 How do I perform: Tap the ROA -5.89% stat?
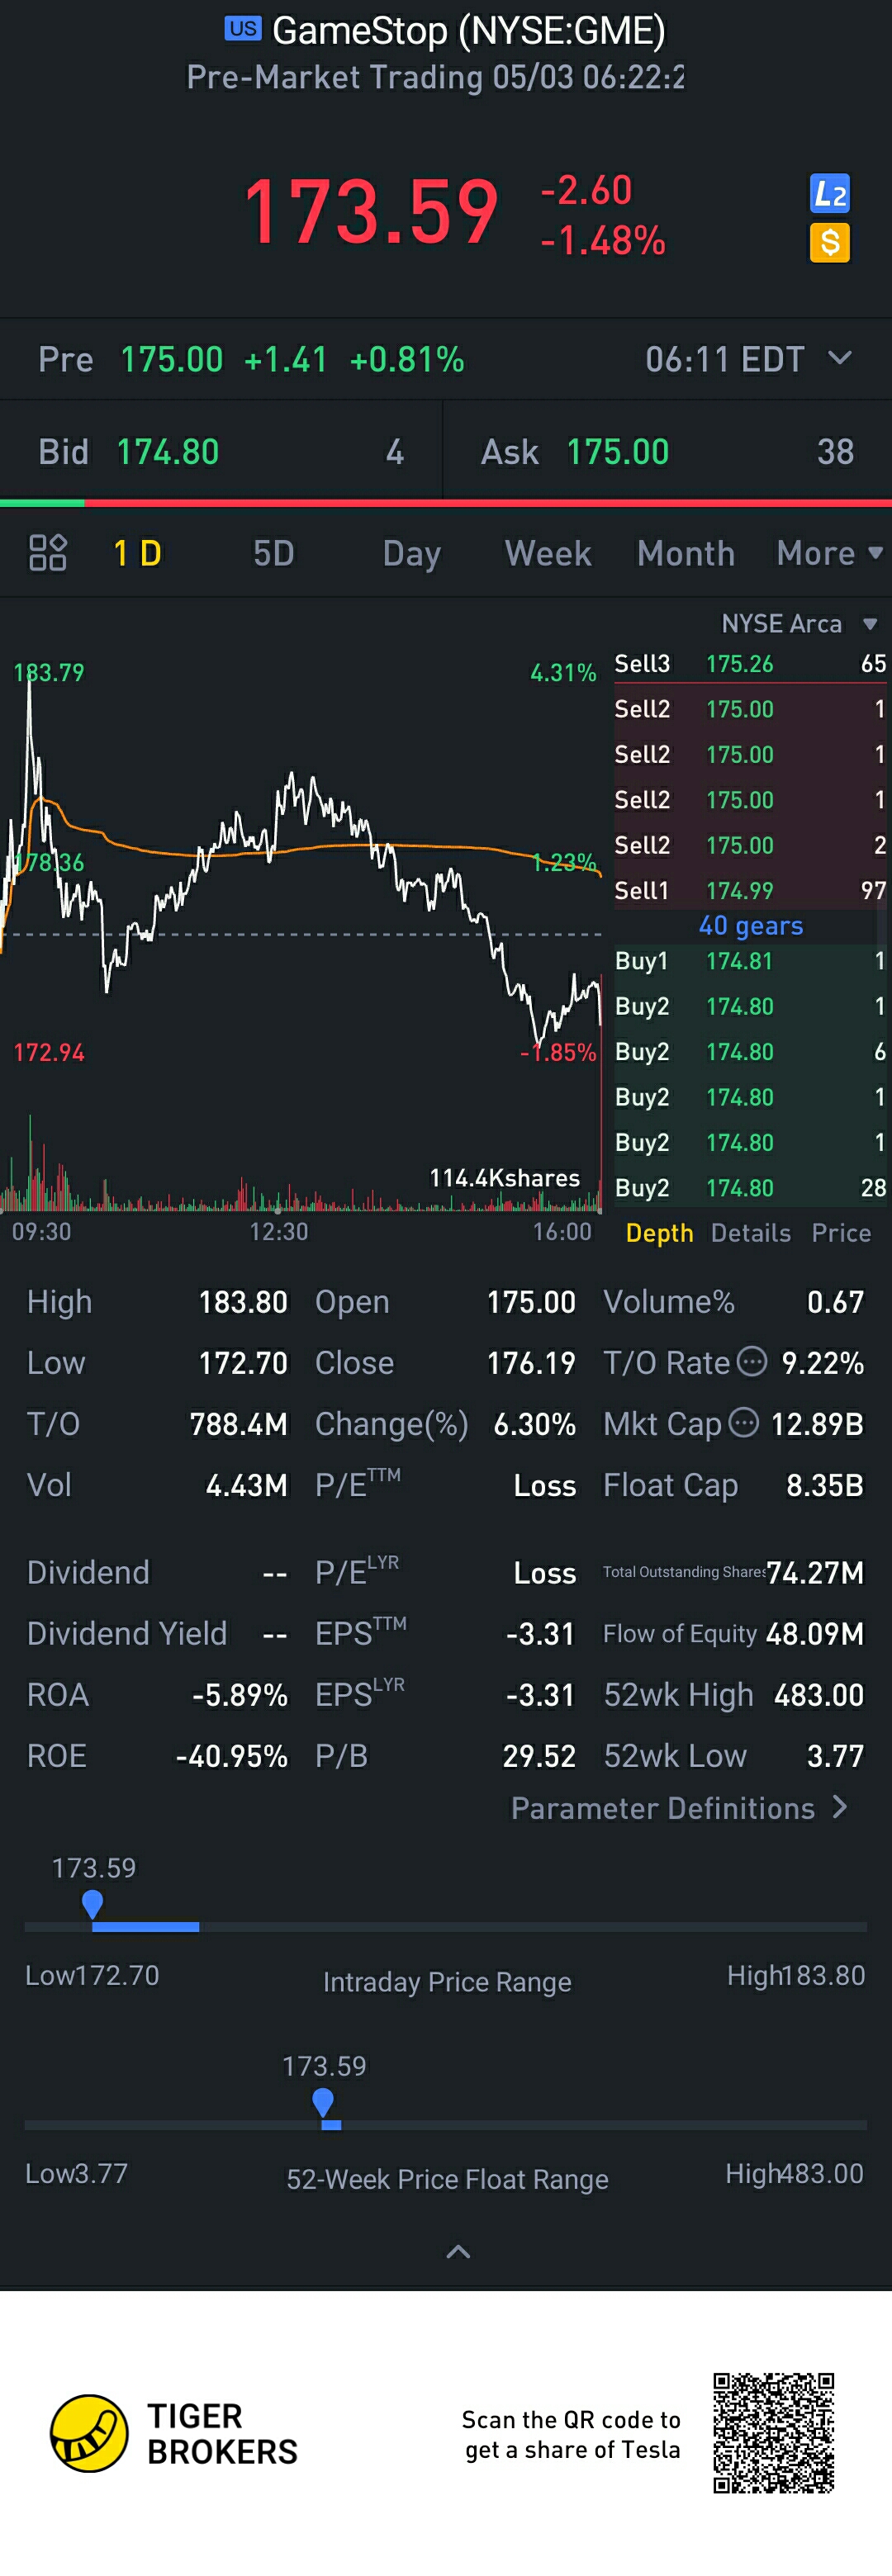[157, 1695]
